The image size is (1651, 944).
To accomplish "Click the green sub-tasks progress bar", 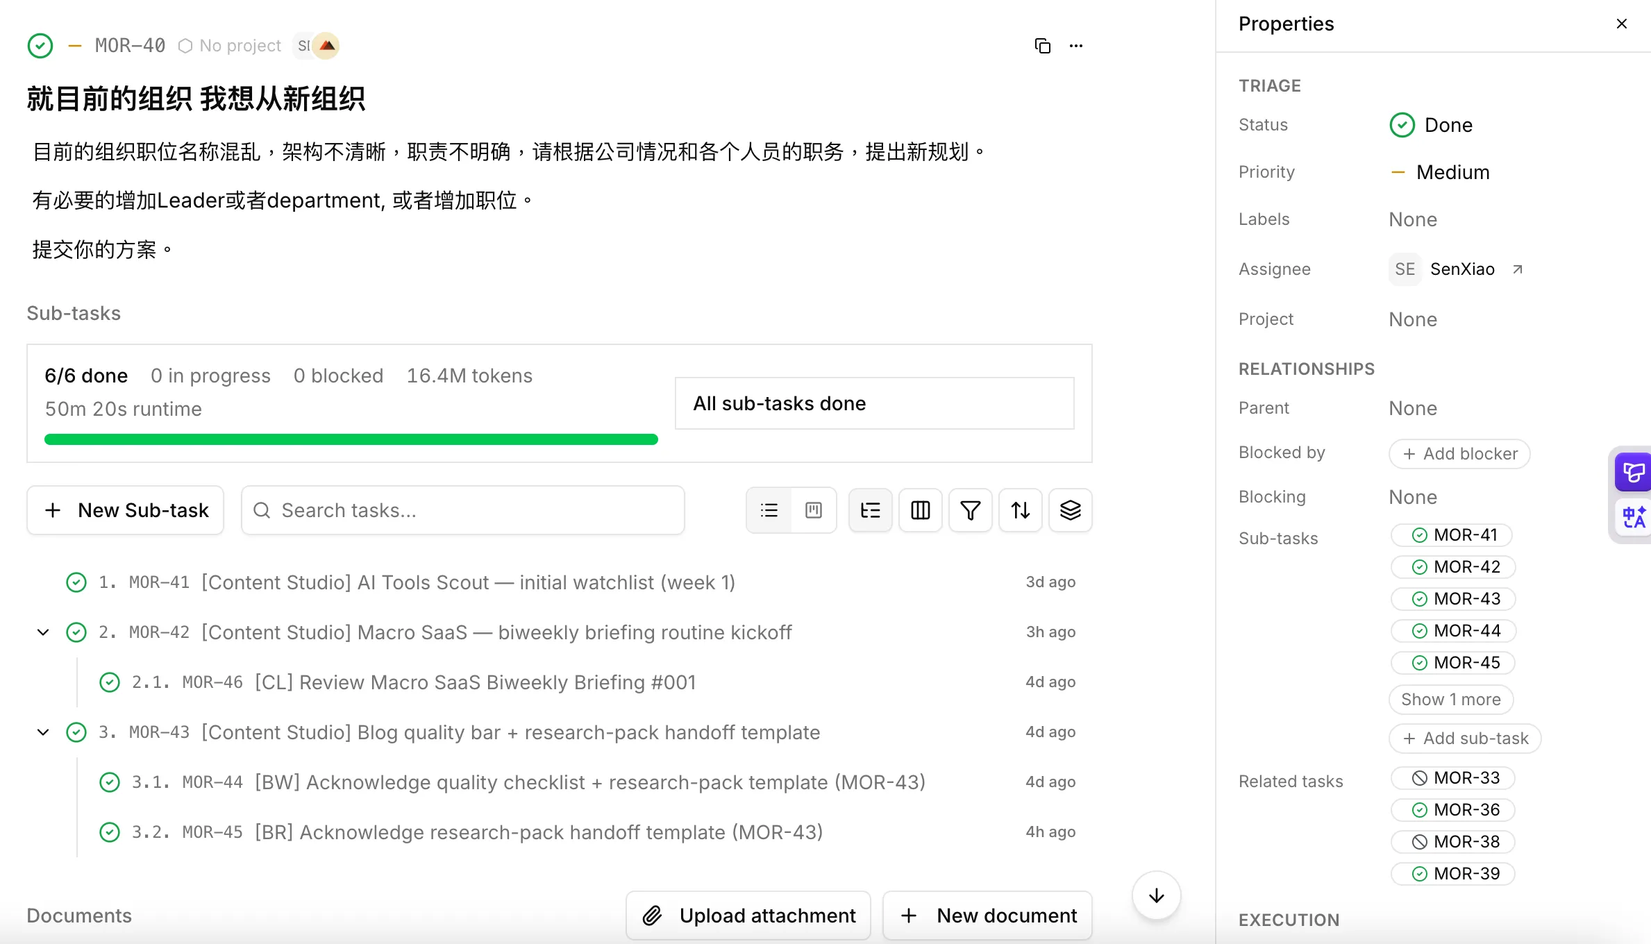I will tap(351, 439).
